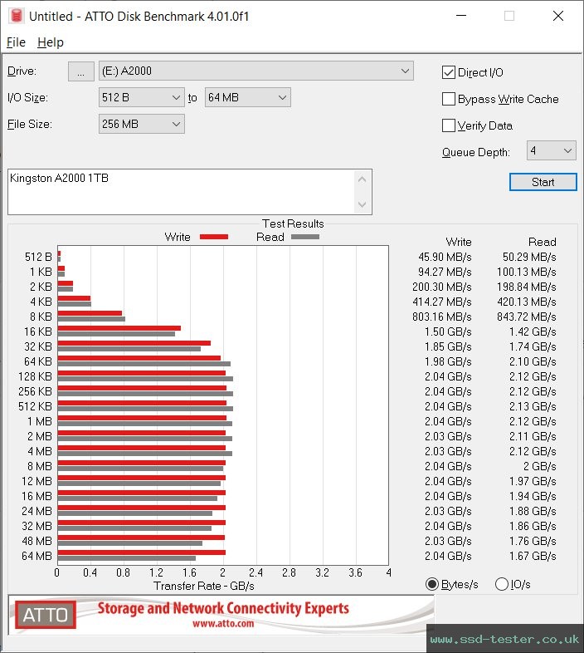Click the 8 MB read value 2 GB/s
584x653 pixels.
pyautogui.click(x=539, y=466)
